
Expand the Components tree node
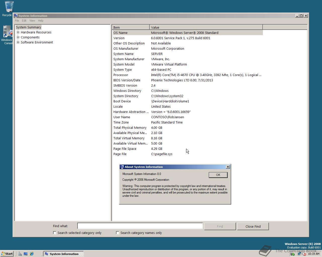click(18, 37)
